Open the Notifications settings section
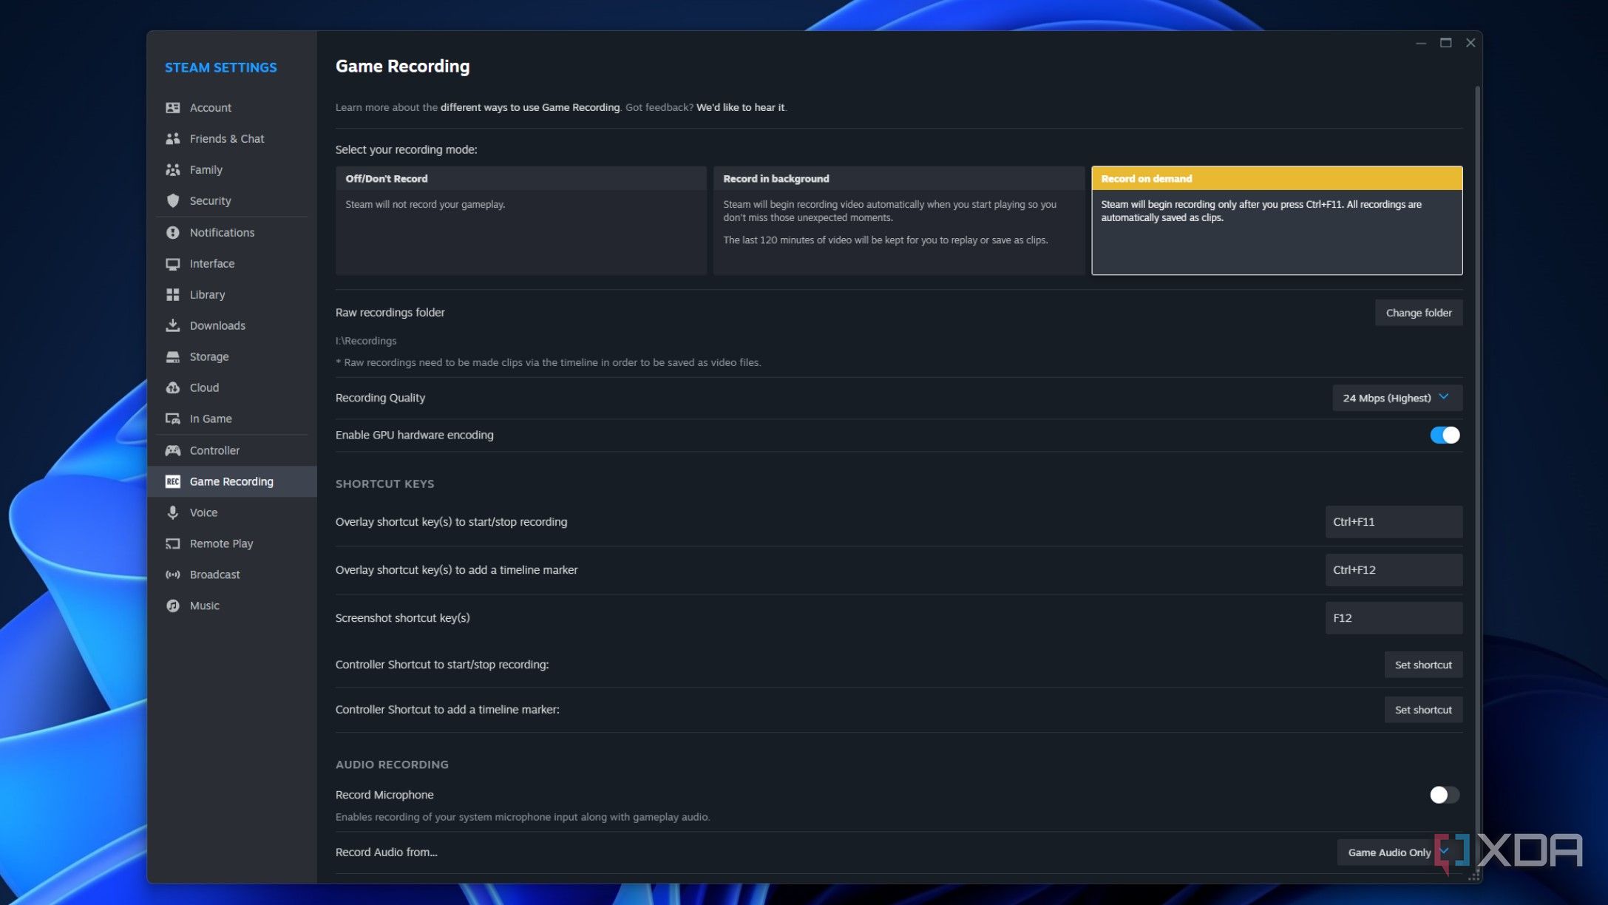1608x905 pixels. click(x=231, y=233)
